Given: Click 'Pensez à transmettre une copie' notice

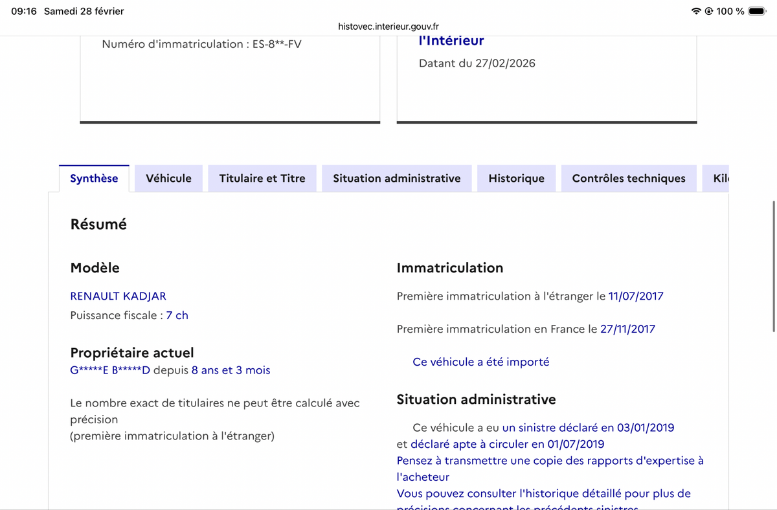Looking at the screenshot, I should point(550,469).
